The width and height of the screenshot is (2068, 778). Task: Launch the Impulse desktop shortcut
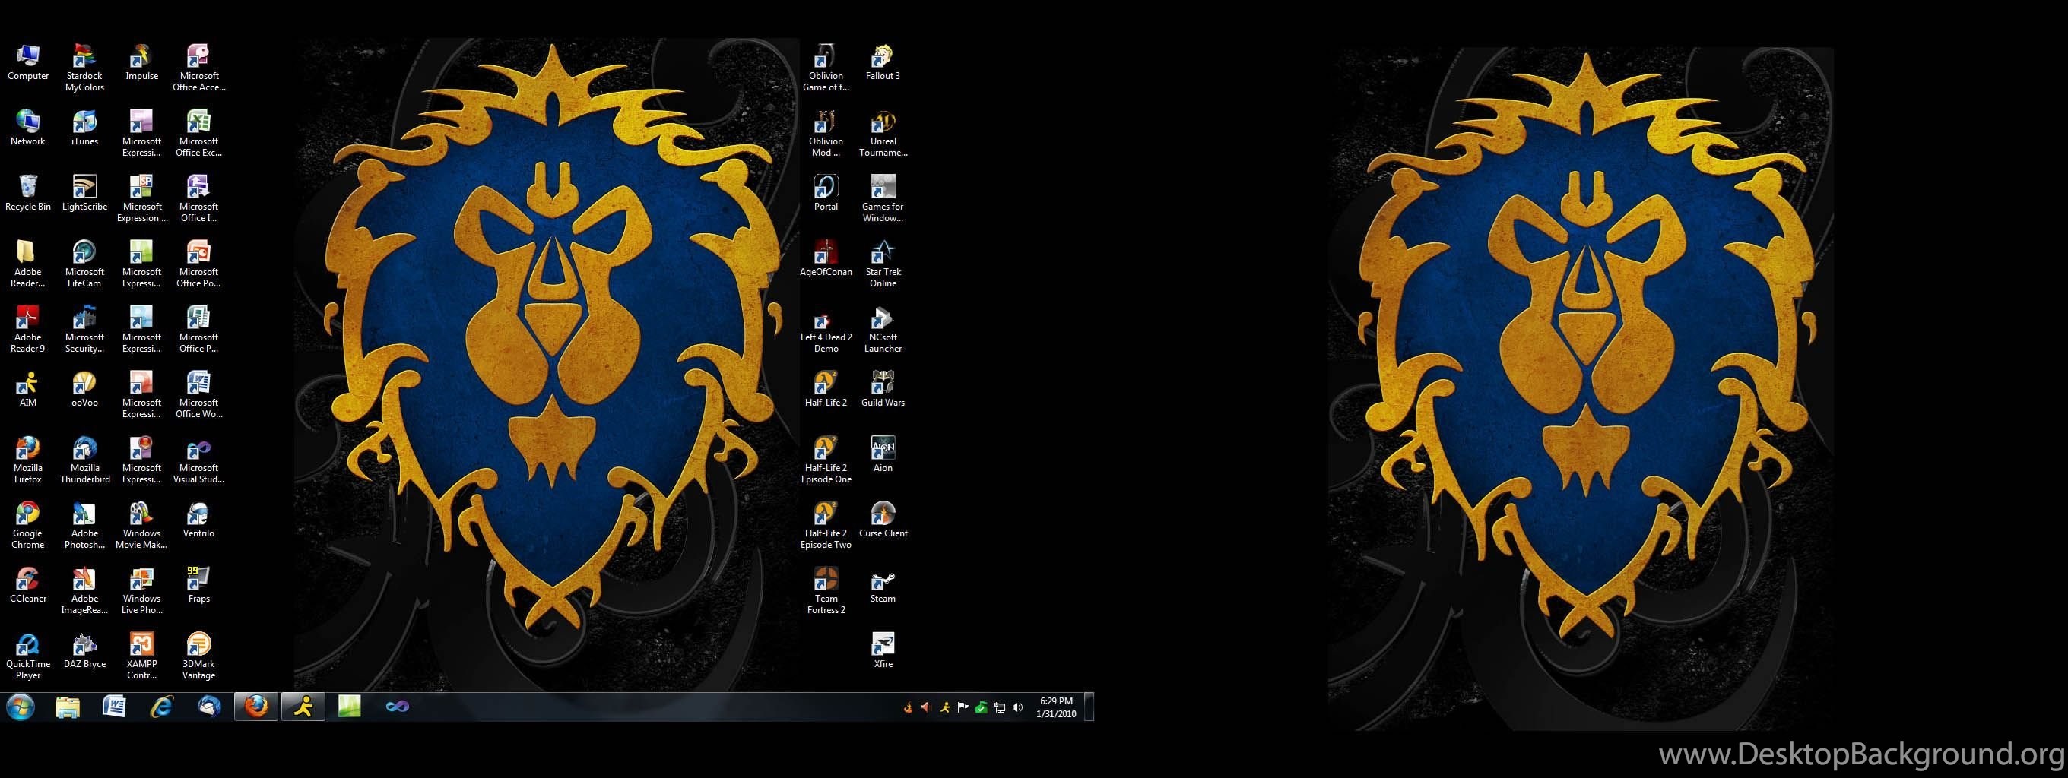point(141,62)
